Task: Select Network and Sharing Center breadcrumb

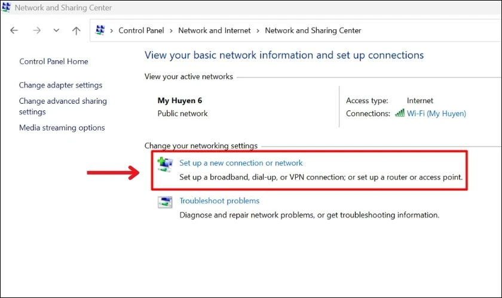Action: click(x=313, y=30)
